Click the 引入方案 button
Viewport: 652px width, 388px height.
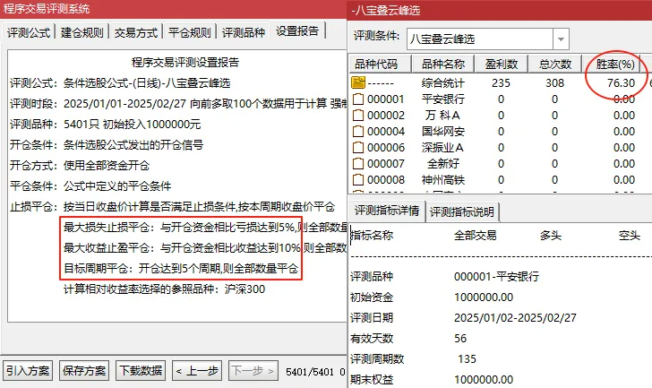[x=28, y=371]
